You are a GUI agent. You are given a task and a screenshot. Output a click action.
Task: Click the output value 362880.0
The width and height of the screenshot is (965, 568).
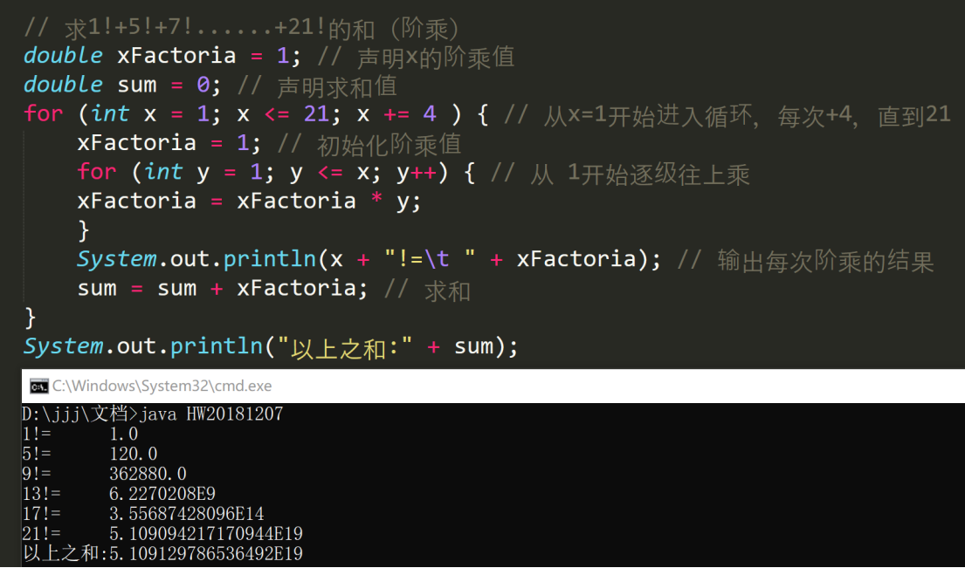pyautogui.click(x=148, y=473)
